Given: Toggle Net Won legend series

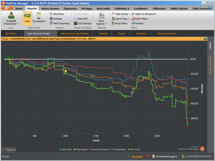Looking at the screenshot, I should pos(66,149).
